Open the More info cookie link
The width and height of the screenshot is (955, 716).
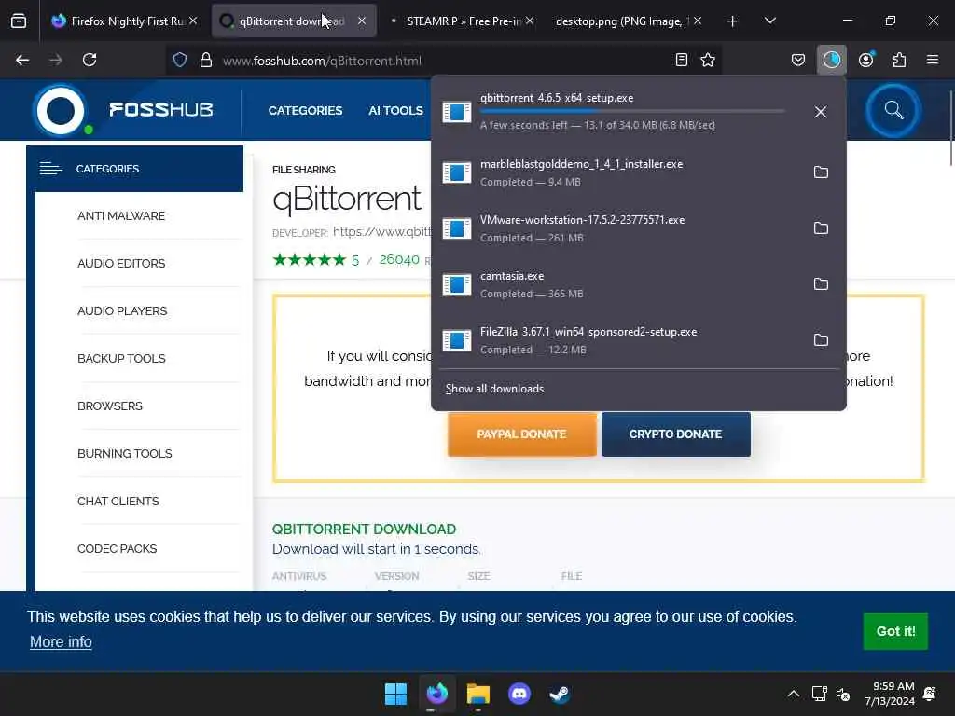click(61, 641)
